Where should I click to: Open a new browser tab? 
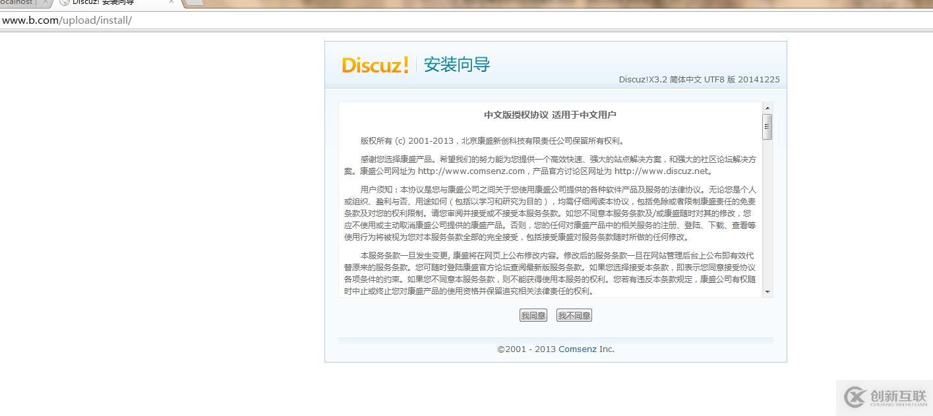(x=195, y=3)
